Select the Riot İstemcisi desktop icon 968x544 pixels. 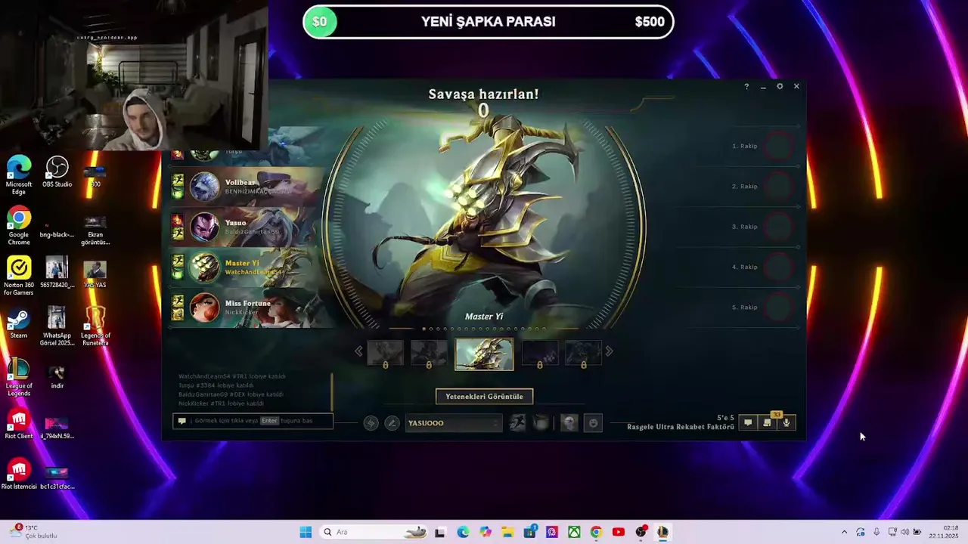click(x=19, y=474)
